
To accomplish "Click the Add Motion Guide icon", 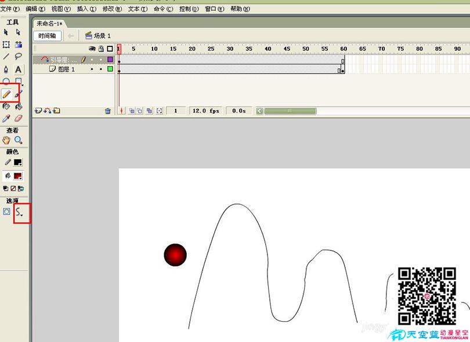I will click(47, 111).
